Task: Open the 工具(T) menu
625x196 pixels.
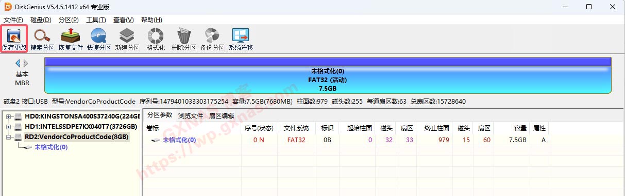Action: (96, 19)
